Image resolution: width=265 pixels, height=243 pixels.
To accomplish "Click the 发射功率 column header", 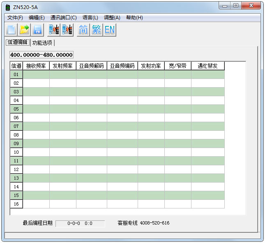I will (x=151, y=66).
